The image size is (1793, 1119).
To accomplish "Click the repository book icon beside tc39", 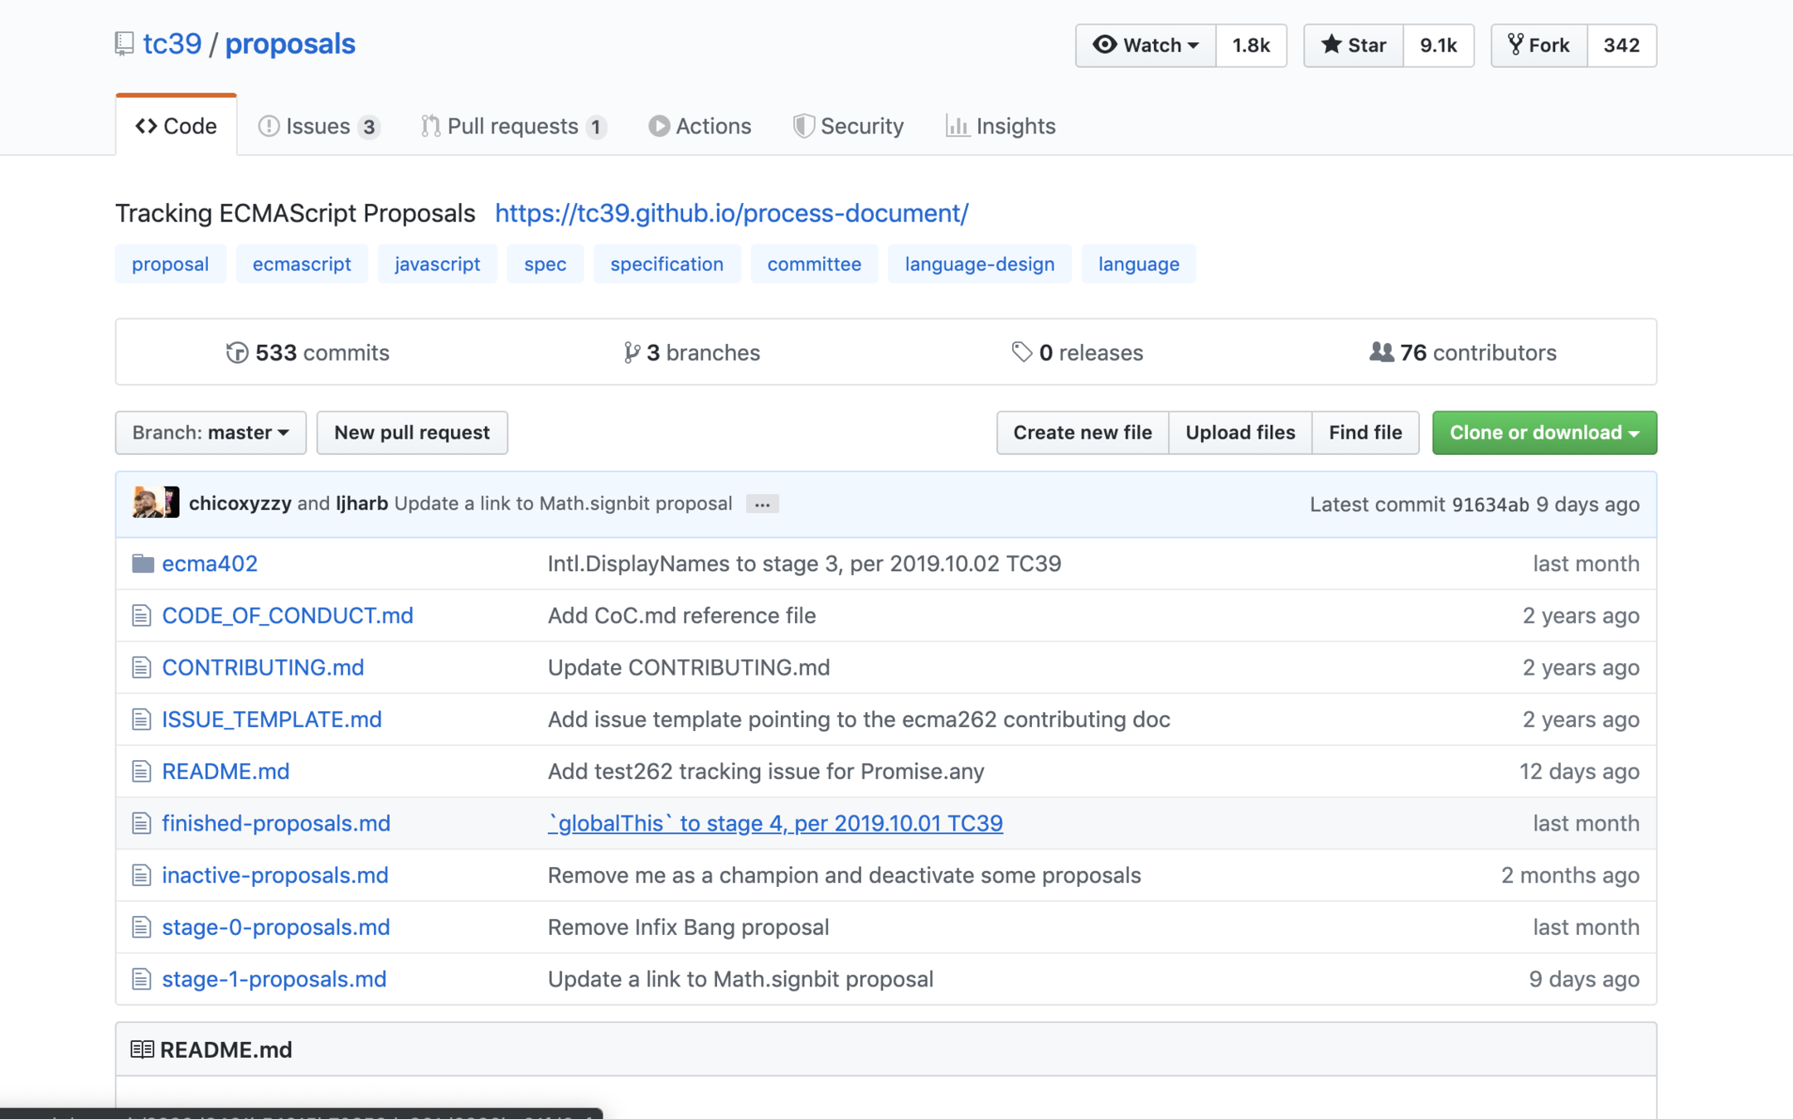I will tap(124, 44).
